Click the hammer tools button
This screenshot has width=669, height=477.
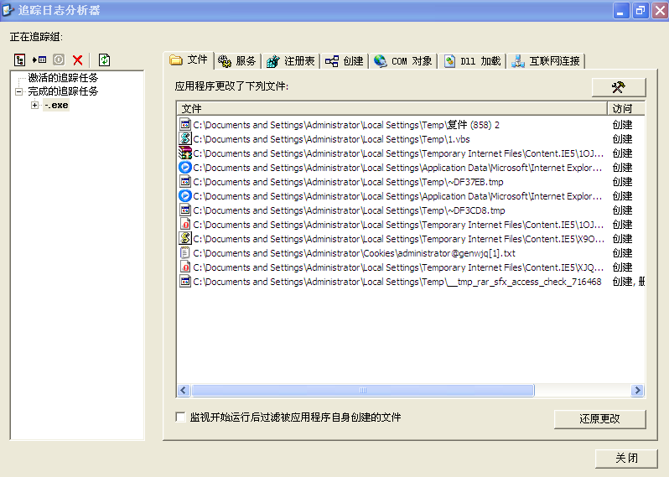[618, 87]
